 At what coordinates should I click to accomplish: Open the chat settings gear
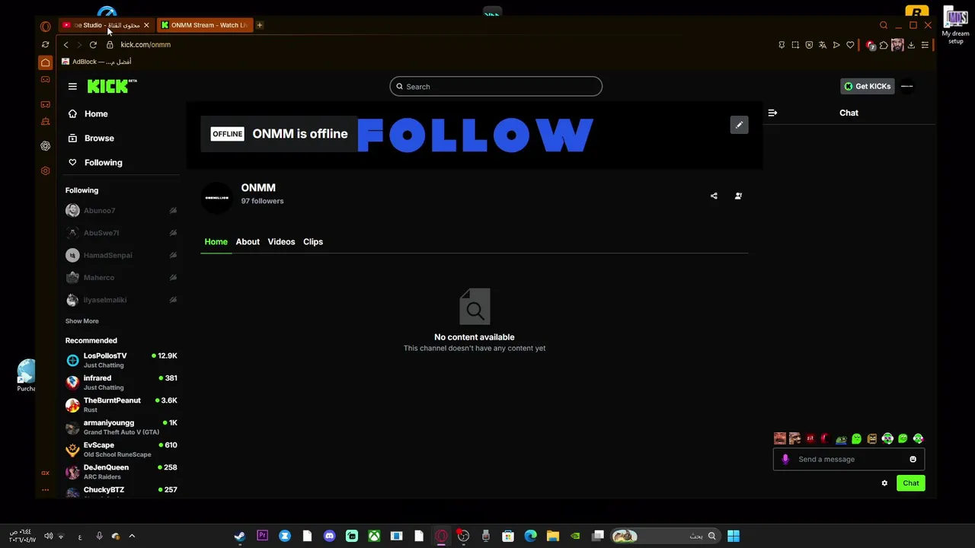884,483
